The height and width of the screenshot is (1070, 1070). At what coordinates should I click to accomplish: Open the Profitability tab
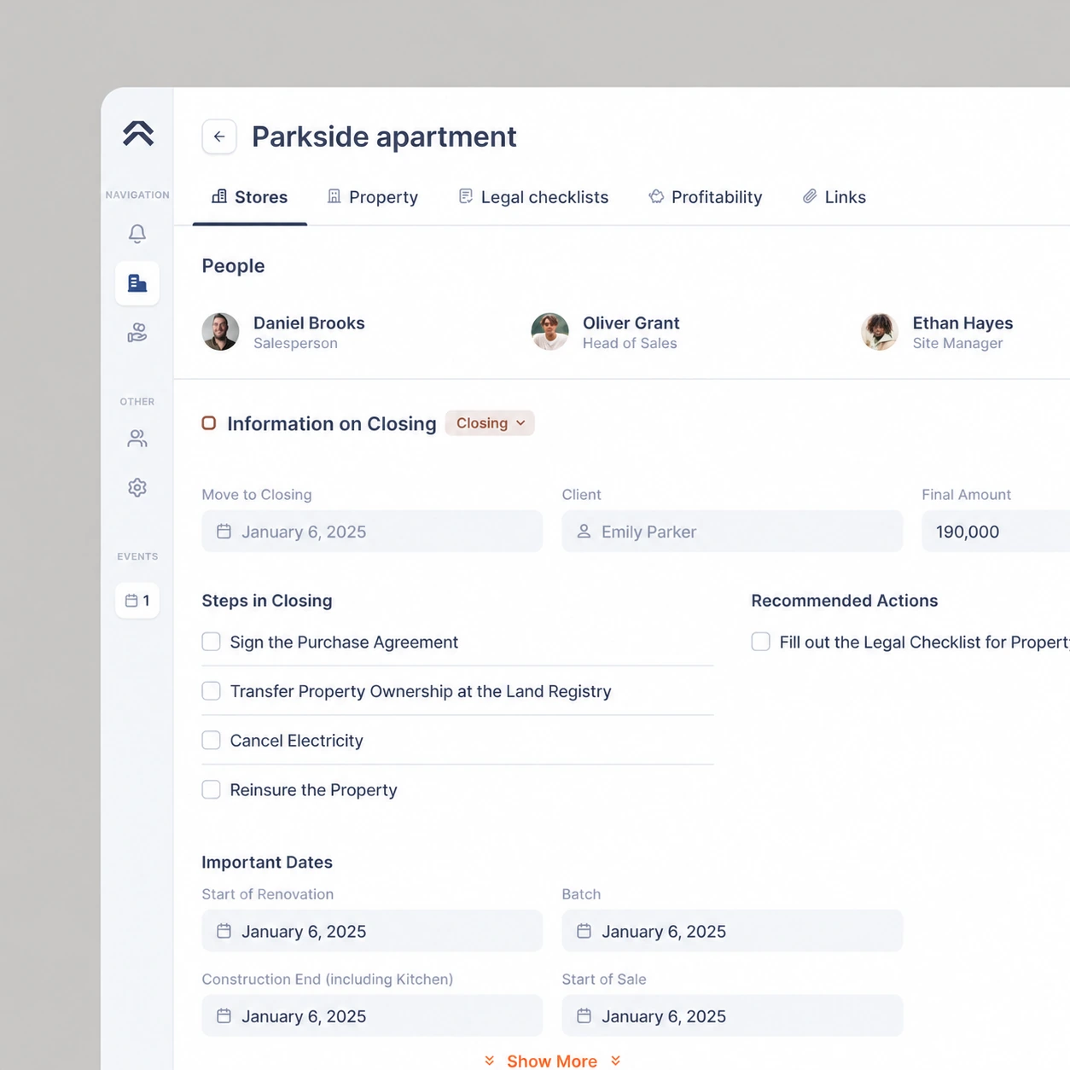point(706,197)
